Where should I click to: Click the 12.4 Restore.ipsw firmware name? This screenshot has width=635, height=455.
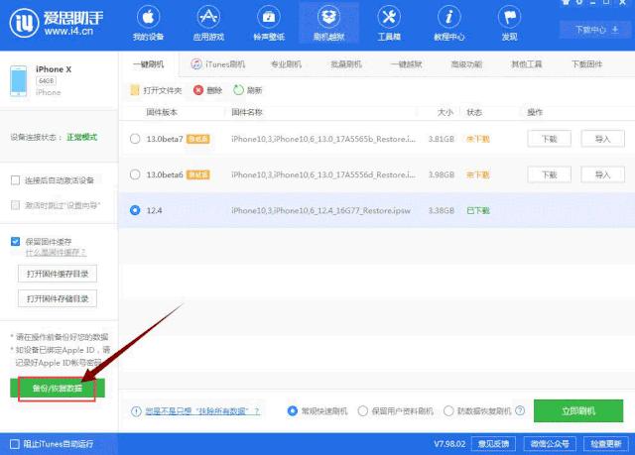pyautogui.click(x=320, y=210)
